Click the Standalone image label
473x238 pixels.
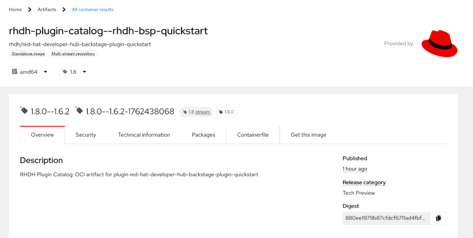[28, 54]
